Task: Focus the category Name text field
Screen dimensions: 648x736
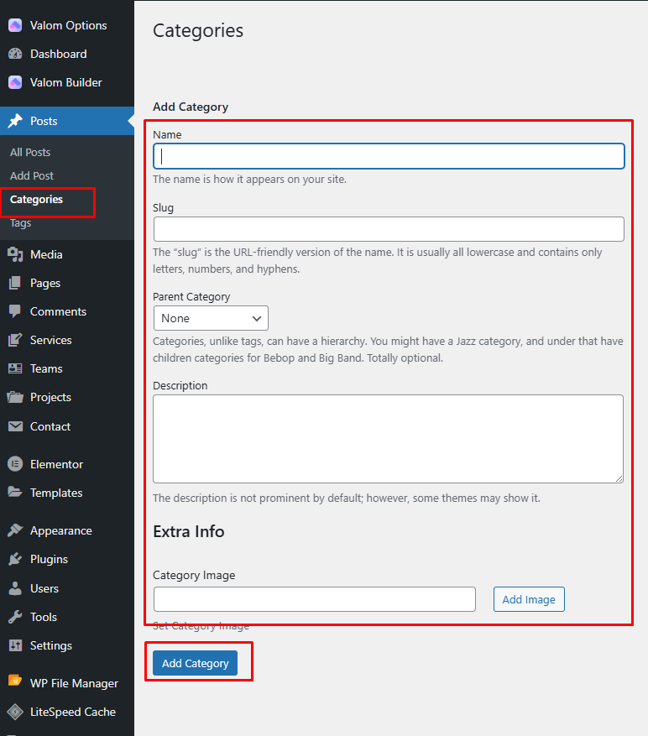Action: click(x=389, y=156)
